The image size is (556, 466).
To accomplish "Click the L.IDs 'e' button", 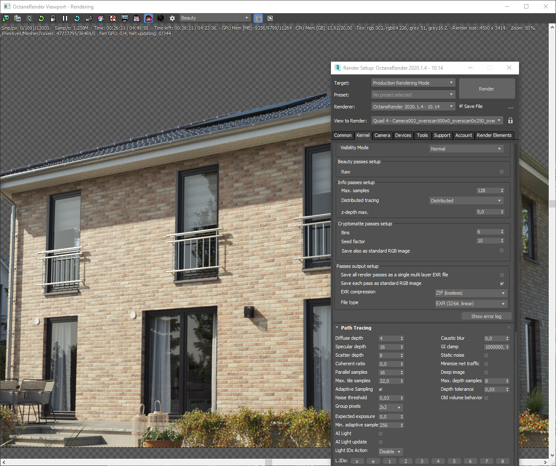I will click(x=373, y=461).
